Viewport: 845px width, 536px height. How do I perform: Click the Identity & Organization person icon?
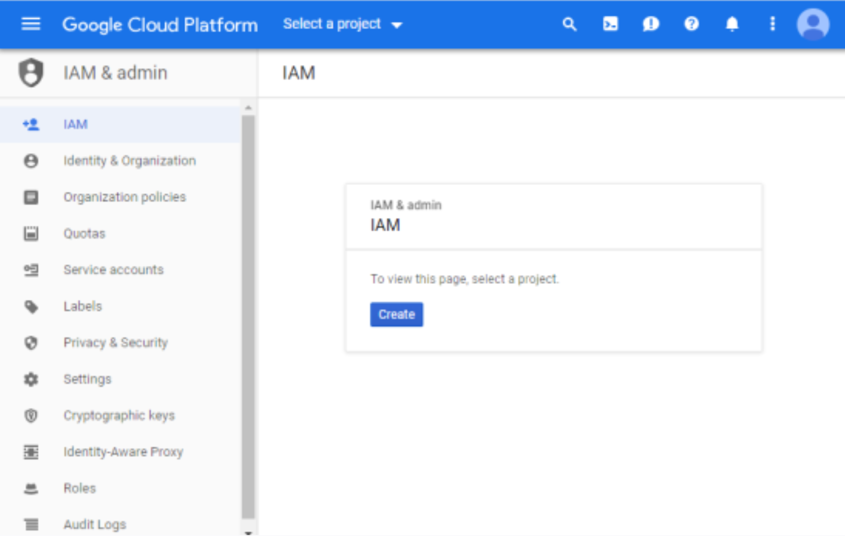pyautogui.click(x=31, y=161)
